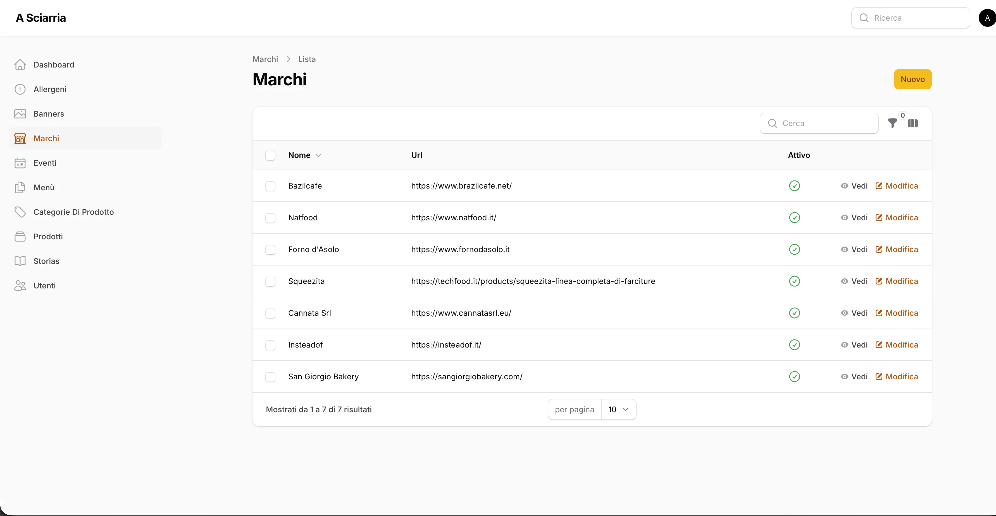This screenshot has height=516, width=996.
Task: Click the Eventi calendar icon
Action: click(20, 163)
